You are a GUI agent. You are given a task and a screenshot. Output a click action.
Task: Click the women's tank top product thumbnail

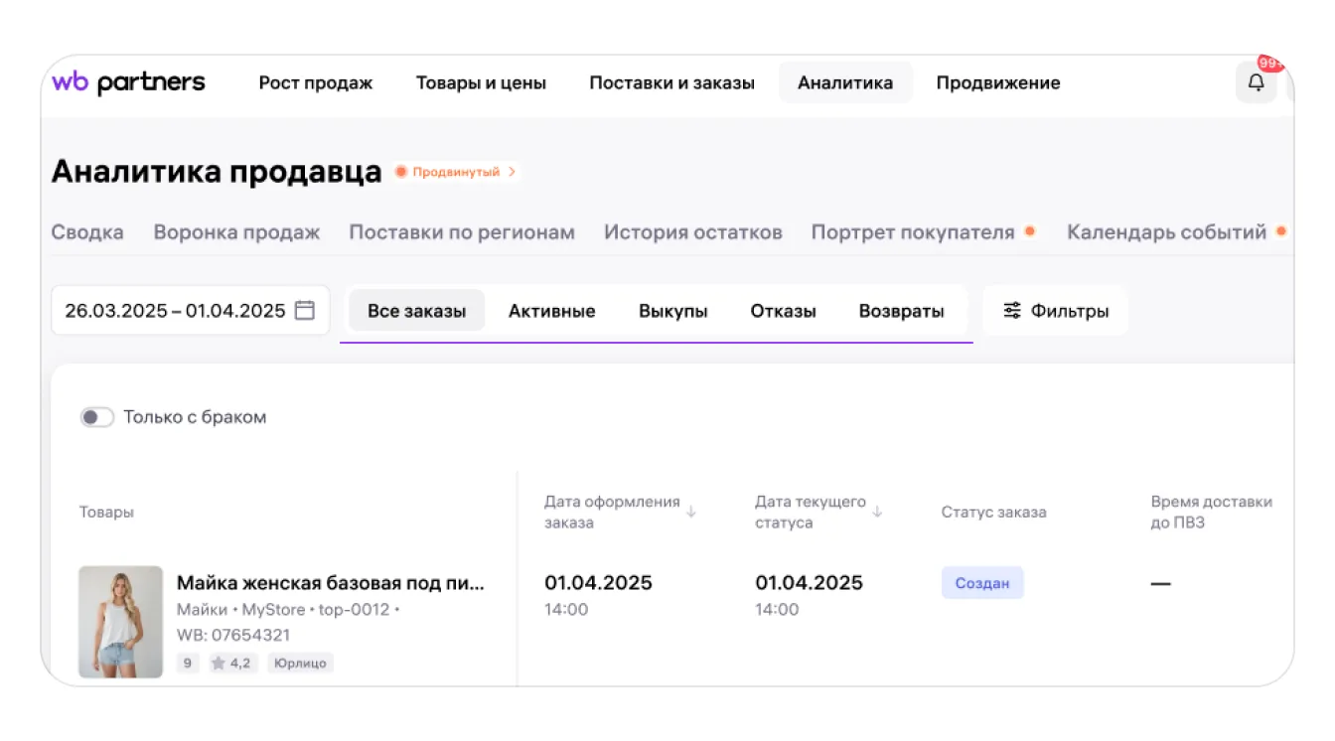(x=120, y=622)
